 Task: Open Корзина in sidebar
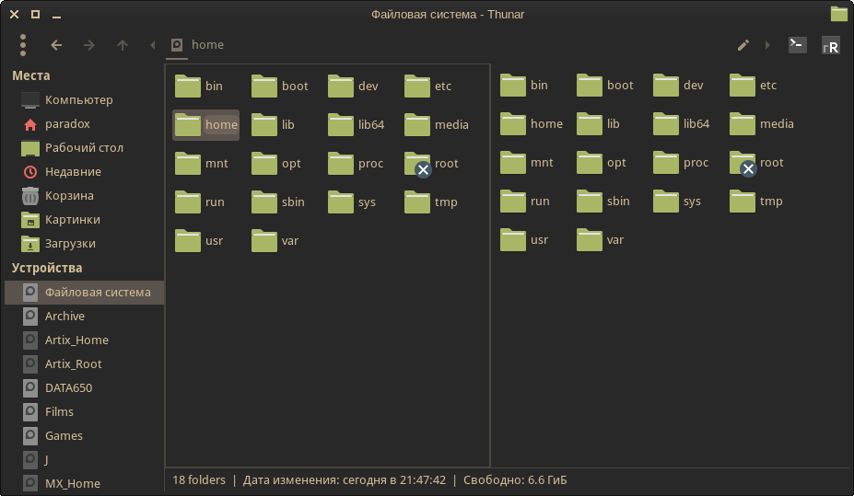(x=85, y=196)
